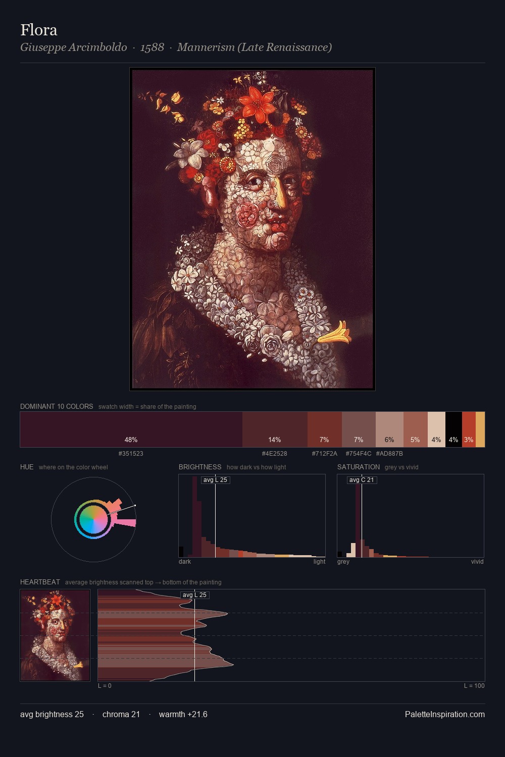Click hex code '#AD887B'

tap(389, 454)
